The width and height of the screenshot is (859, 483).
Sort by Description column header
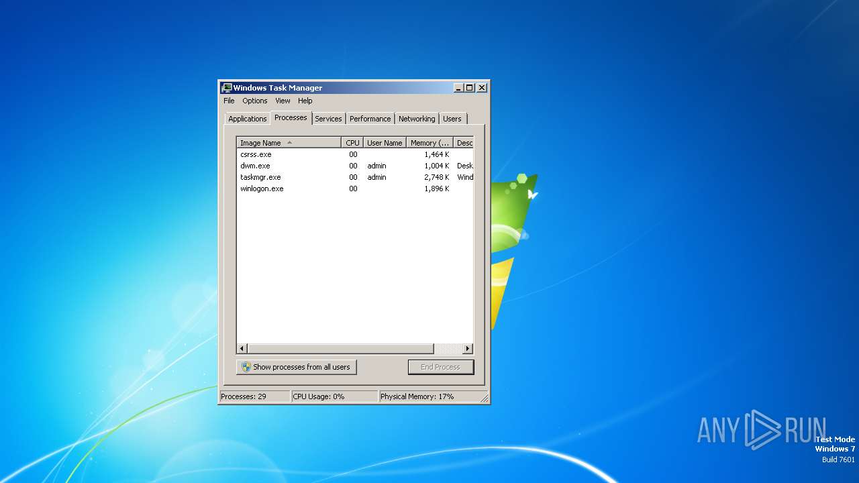(x=464, y=143)
